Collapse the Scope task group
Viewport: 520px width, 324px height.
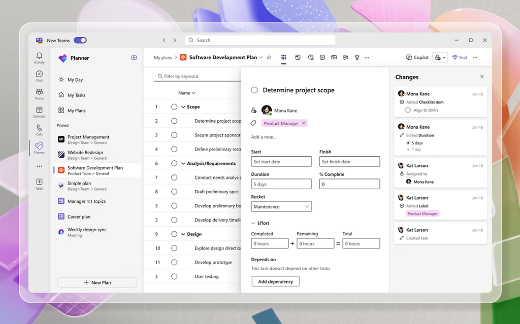(x=183, y=107)
